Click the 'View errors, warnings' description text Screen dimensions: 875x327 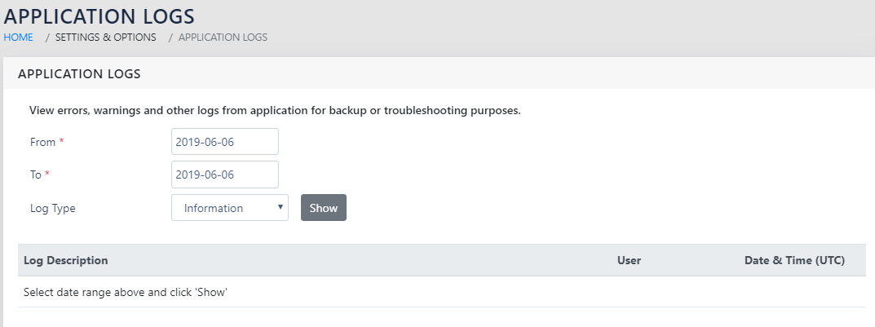[x=275, y=110]
